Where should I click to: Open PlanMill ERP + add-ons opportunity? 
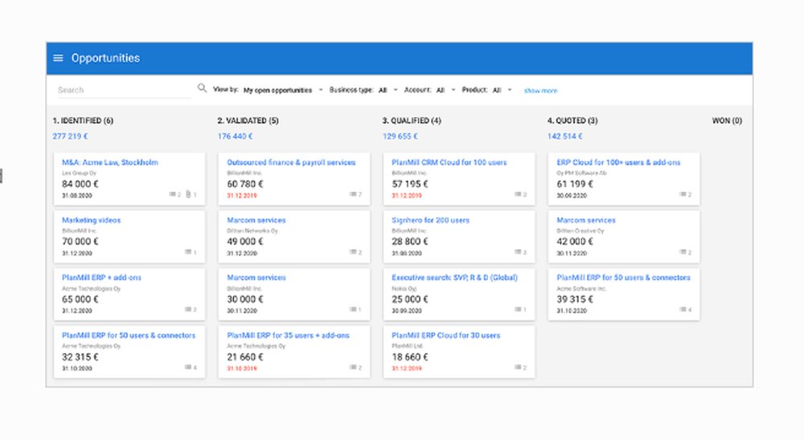coord(101,278)
